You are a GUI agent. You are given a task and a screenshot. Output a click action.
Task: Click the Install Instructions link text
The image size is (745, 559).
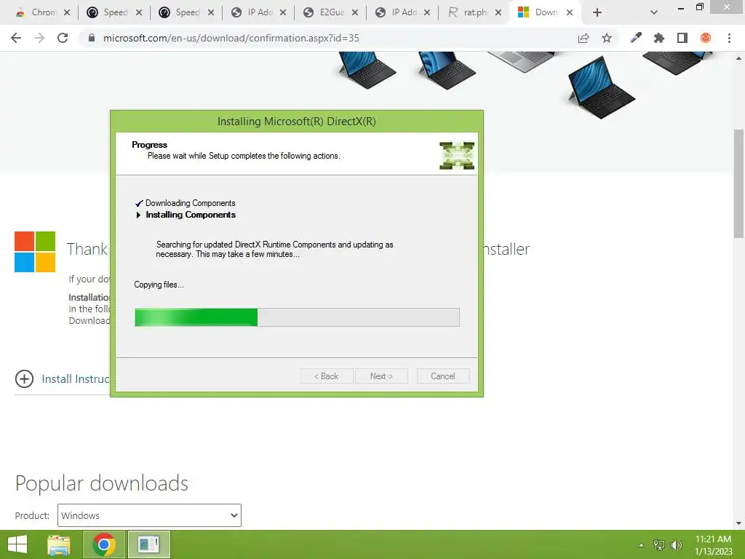click(76, 378)
